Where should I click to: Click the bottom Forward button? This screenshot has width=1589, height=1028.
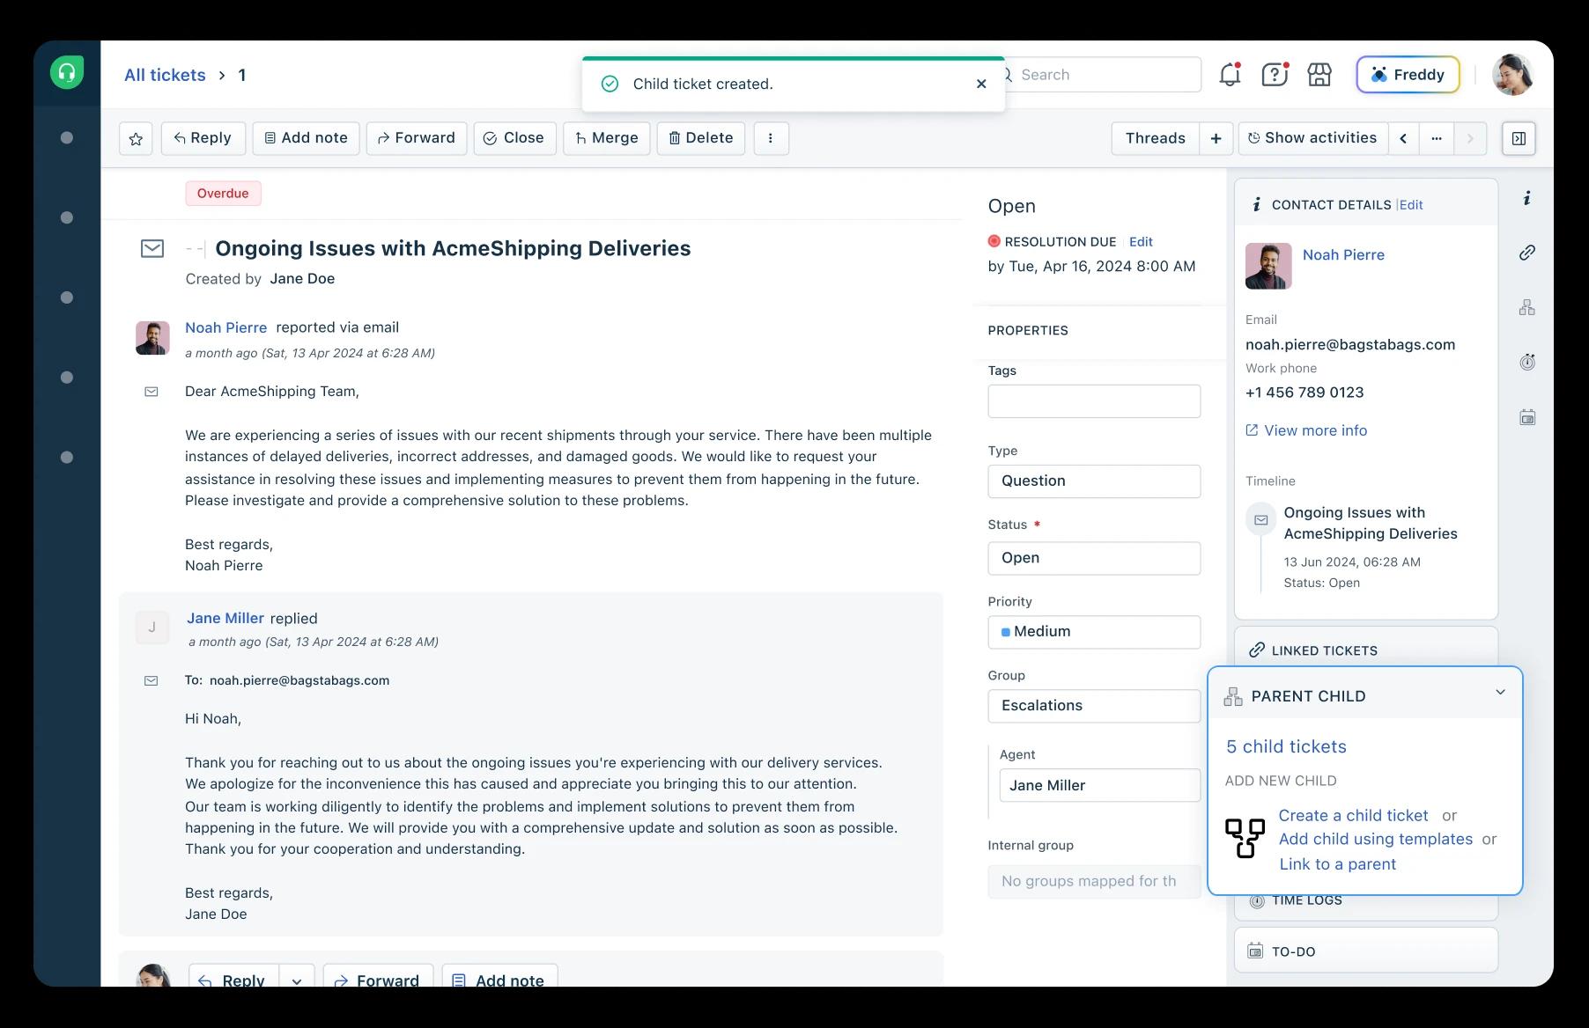(378, 977)
